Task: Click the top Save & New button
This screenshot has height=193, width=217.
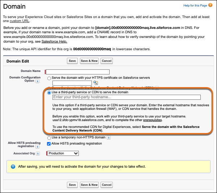Action: (x=89, y=61)
